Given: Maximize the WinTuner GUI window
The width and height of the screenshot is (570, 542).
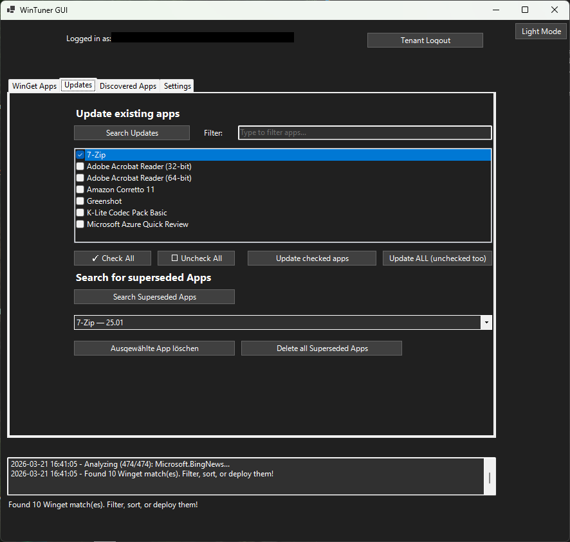Looking at the screenshot, I should pos(525,10).
